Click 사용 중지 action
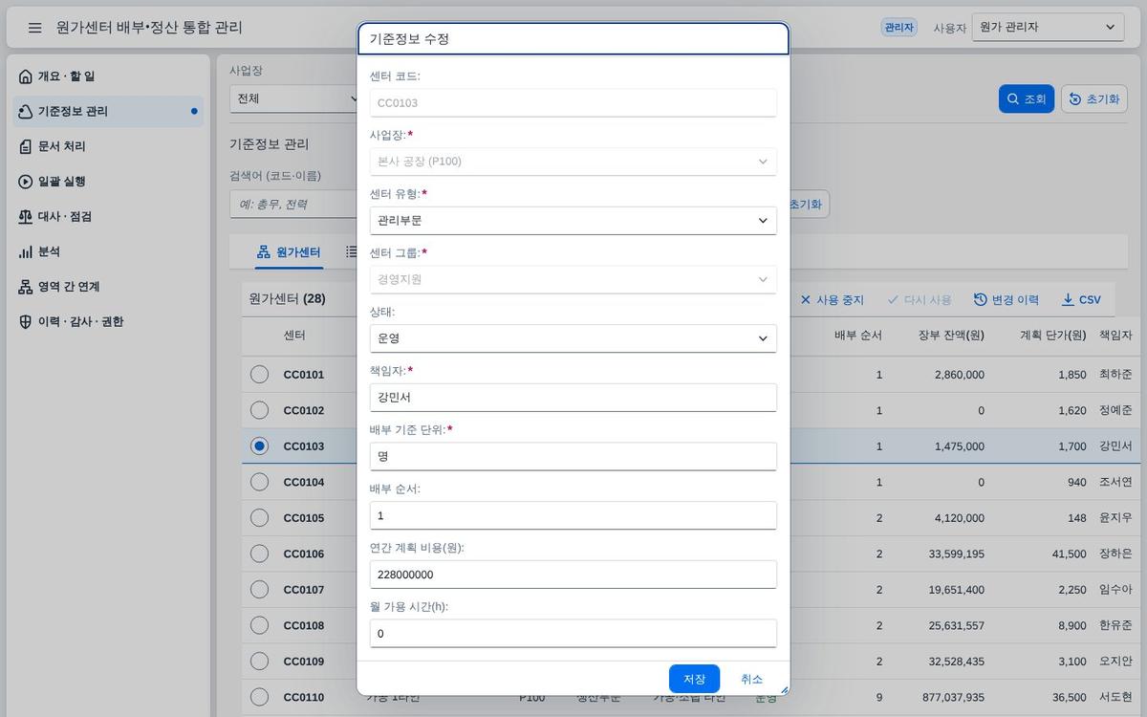The image size is (1147, 717). coord(832,299)
